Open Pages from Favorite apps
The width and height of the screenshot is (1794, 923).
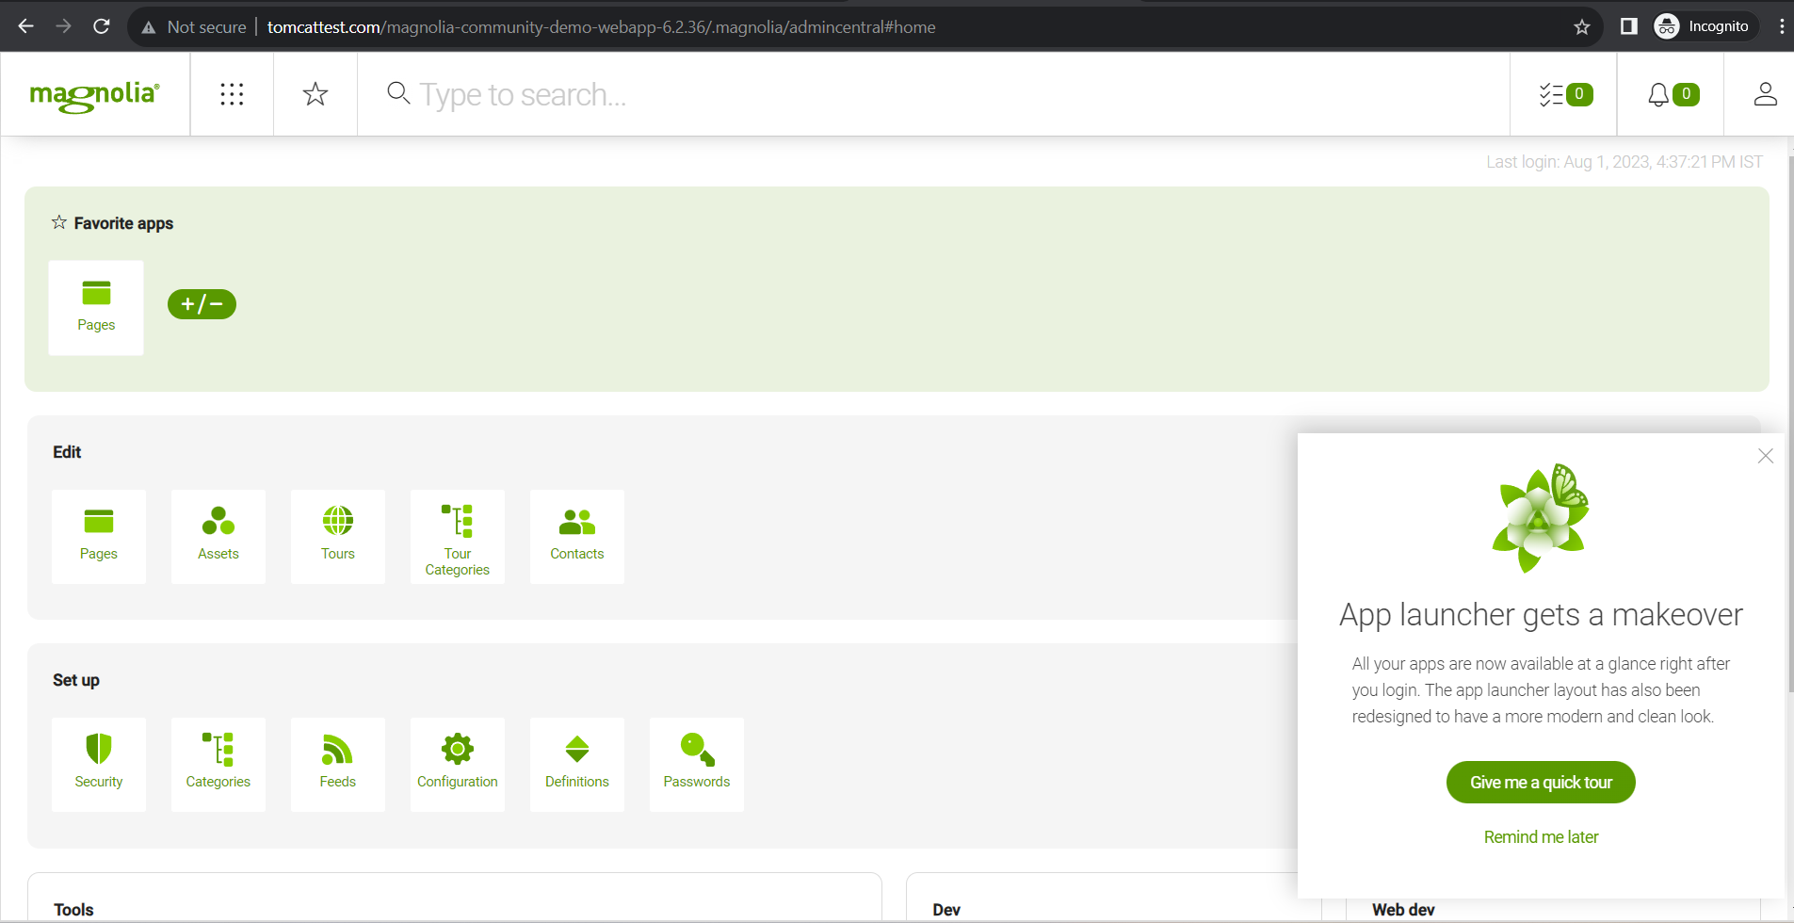click(x=96, y=307)
